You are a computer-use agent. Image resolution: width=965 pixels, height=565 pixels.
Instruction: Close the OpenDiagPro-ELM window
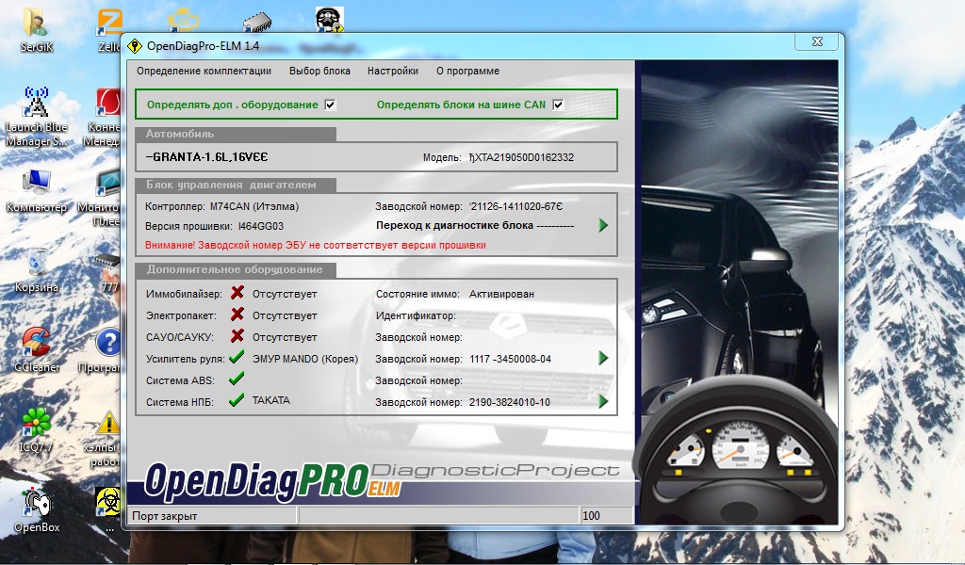817,41
